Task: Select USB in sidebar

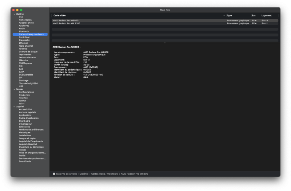Action: (21, 86)
